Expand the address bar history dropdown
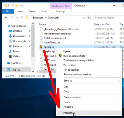Image resolution: width=124 pixels, height=118 pixels. [84, 18]
